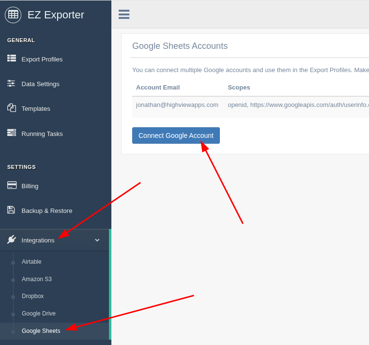Viewport: 369px width, 345px height.
Task: Click the Data Settings sliders icon
Action: 12,83
